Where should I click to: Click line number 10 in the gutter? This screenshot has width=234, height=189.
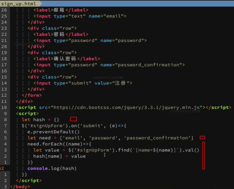click(4, 107)
